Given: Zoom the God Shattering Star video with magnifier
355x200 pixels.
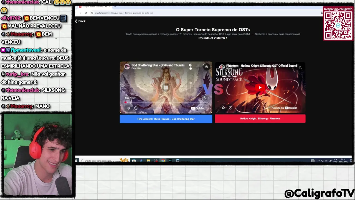Looking at the screenshot, I should [x=207, y=67].
